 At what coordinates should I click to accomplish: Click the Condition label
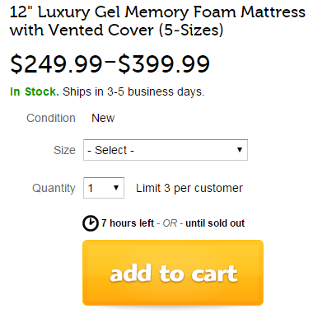pos(51,118)
